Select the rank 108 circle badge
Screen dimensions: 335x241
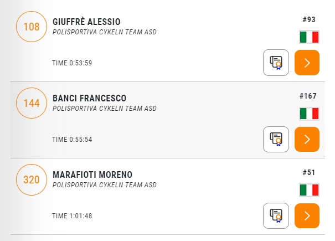tap(32, 27)
